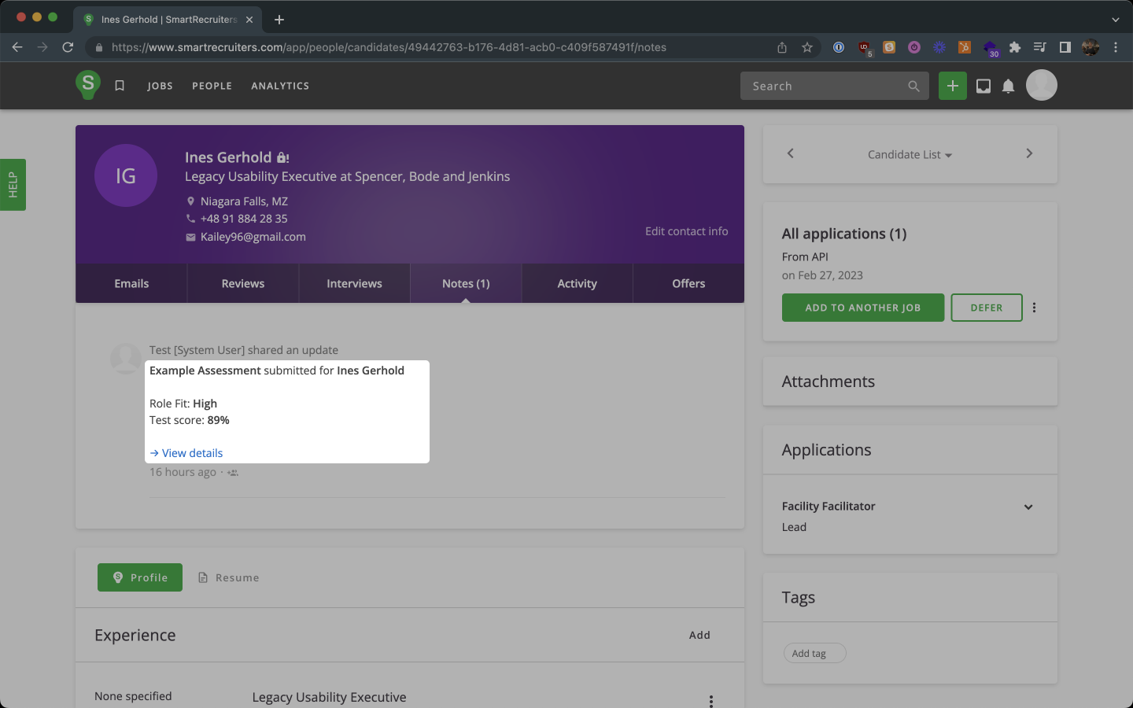The height and width of the screenshot is (708, 1133).
Task: Follow the View details link
Action: click(x=192, y=453)
